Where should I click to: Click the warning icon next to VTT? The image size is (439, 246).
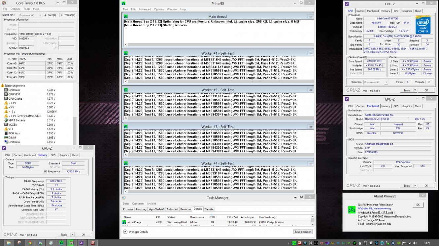[6, 129]
